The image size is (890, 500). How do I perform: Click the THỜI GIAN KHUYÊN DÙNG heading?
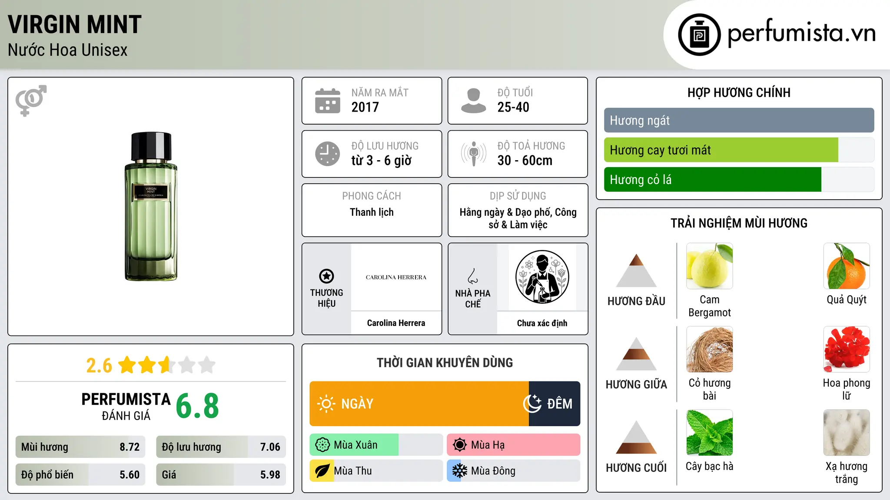[445, 363]
